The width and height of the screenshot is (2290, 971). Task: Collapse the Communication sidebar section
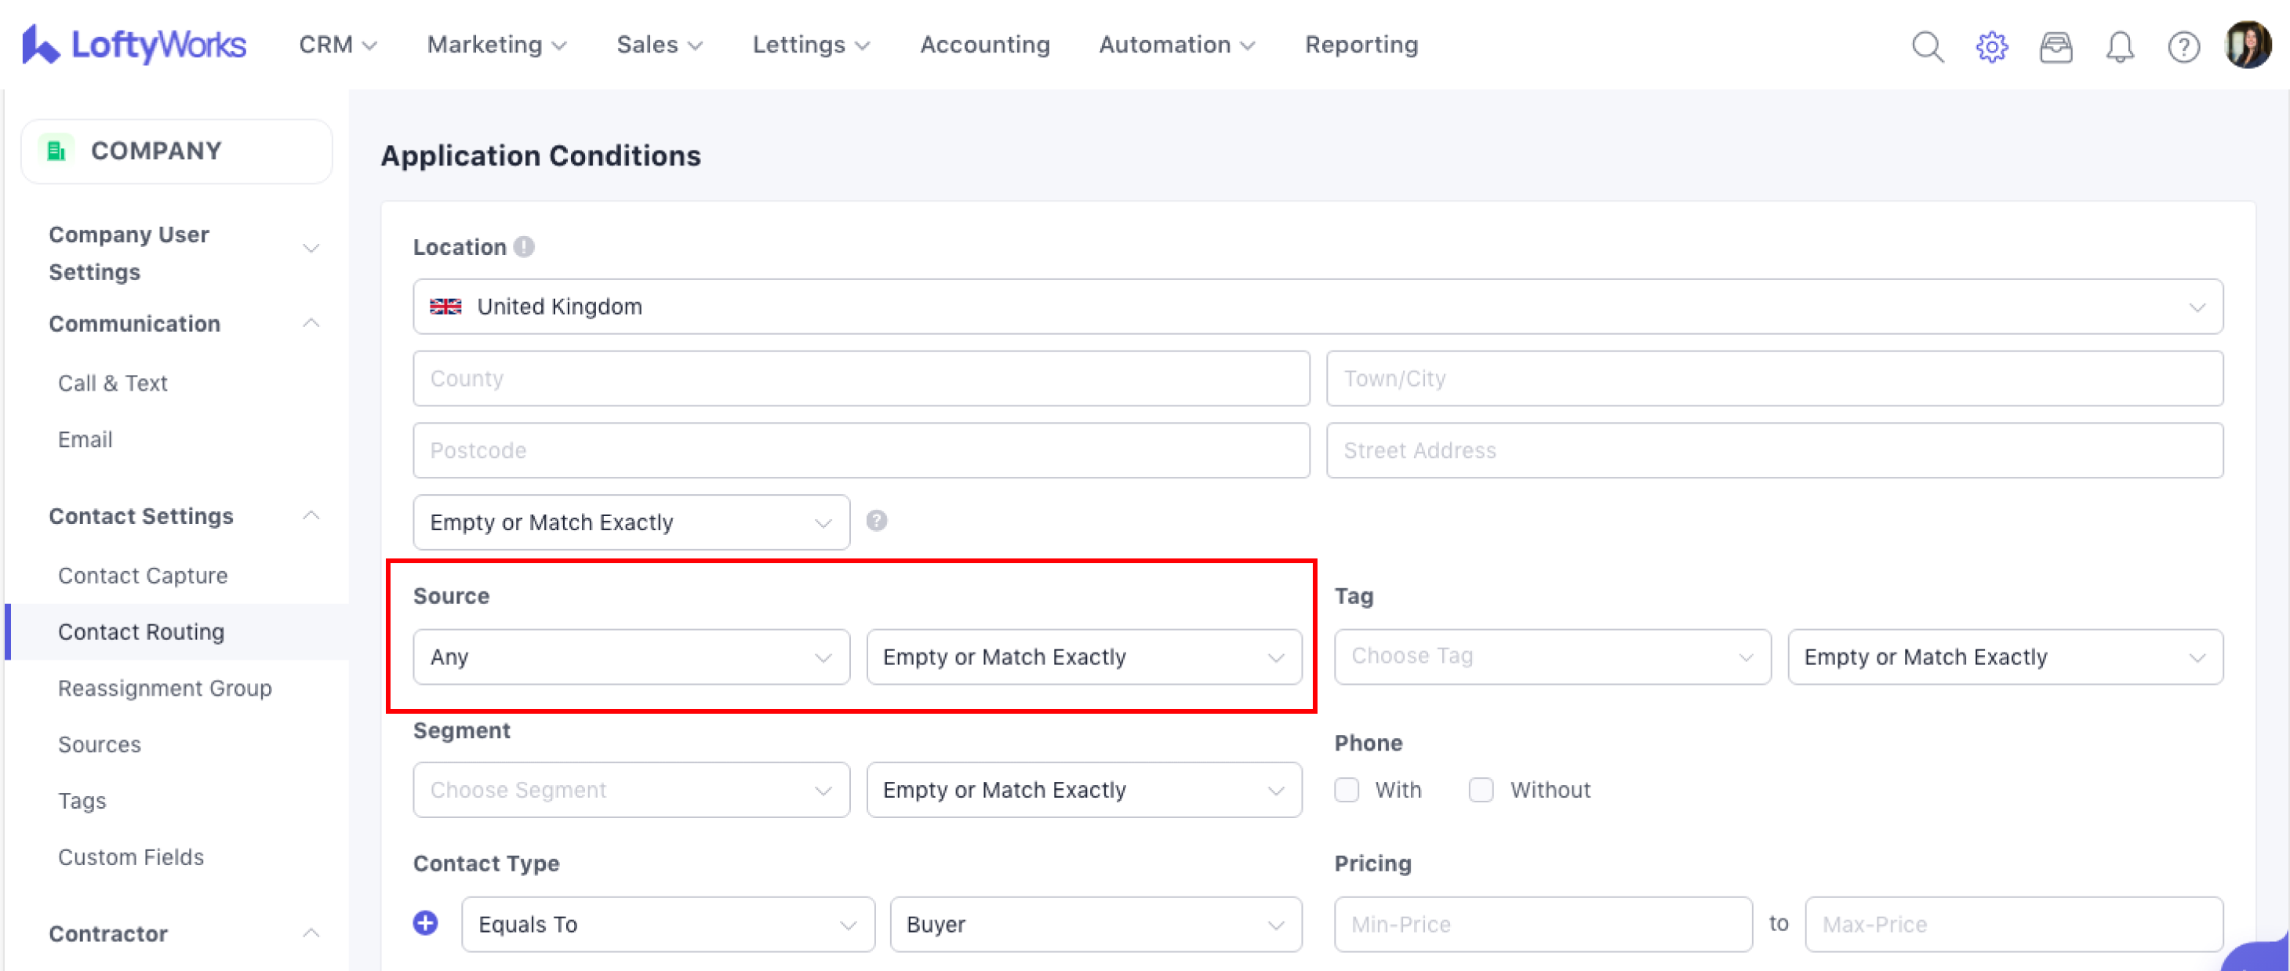pyautogui.click(x=311, y=324)
